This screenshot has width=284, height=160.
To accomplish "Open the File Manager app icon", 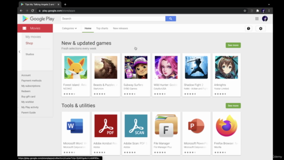I will pos(166,126).
